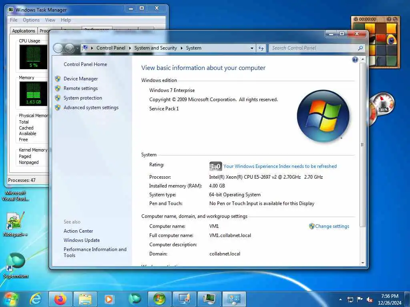Go back with the navigation Back button
The image size is (410, 307).
[x=58, y=48]
